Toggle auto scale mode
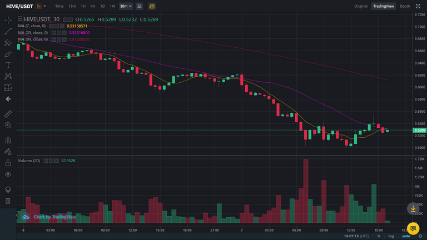Image resolution: width=427 pixels, height=240 pixels. point(406,236)
